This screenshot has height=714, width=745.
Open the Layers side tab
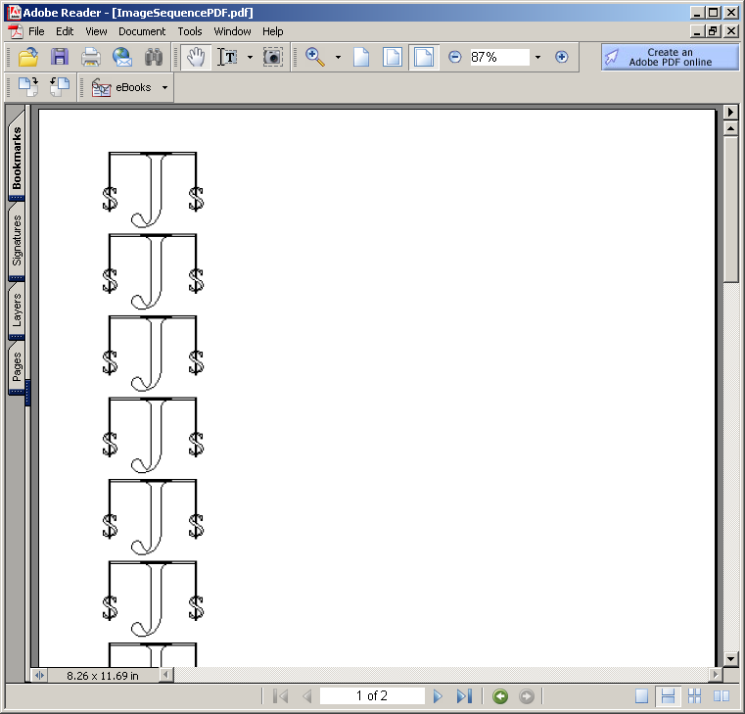[x=17, y=309]
